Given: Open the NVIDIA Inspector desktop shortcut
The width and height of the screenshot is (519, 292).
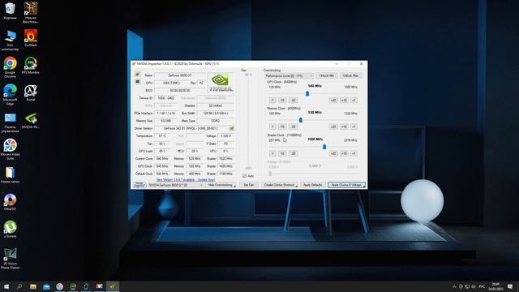Looking at the screenshot, I should pos(31,120).
